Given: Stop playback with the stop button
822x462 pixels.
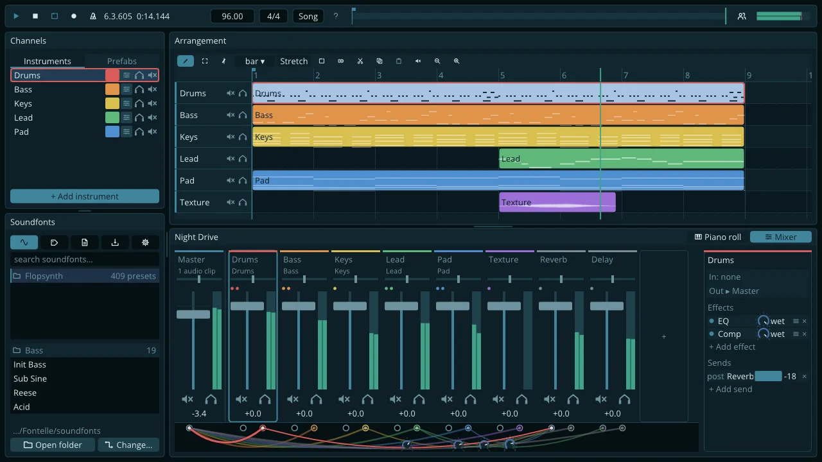Looking at the screenshot, I should [x=35, y=16].
